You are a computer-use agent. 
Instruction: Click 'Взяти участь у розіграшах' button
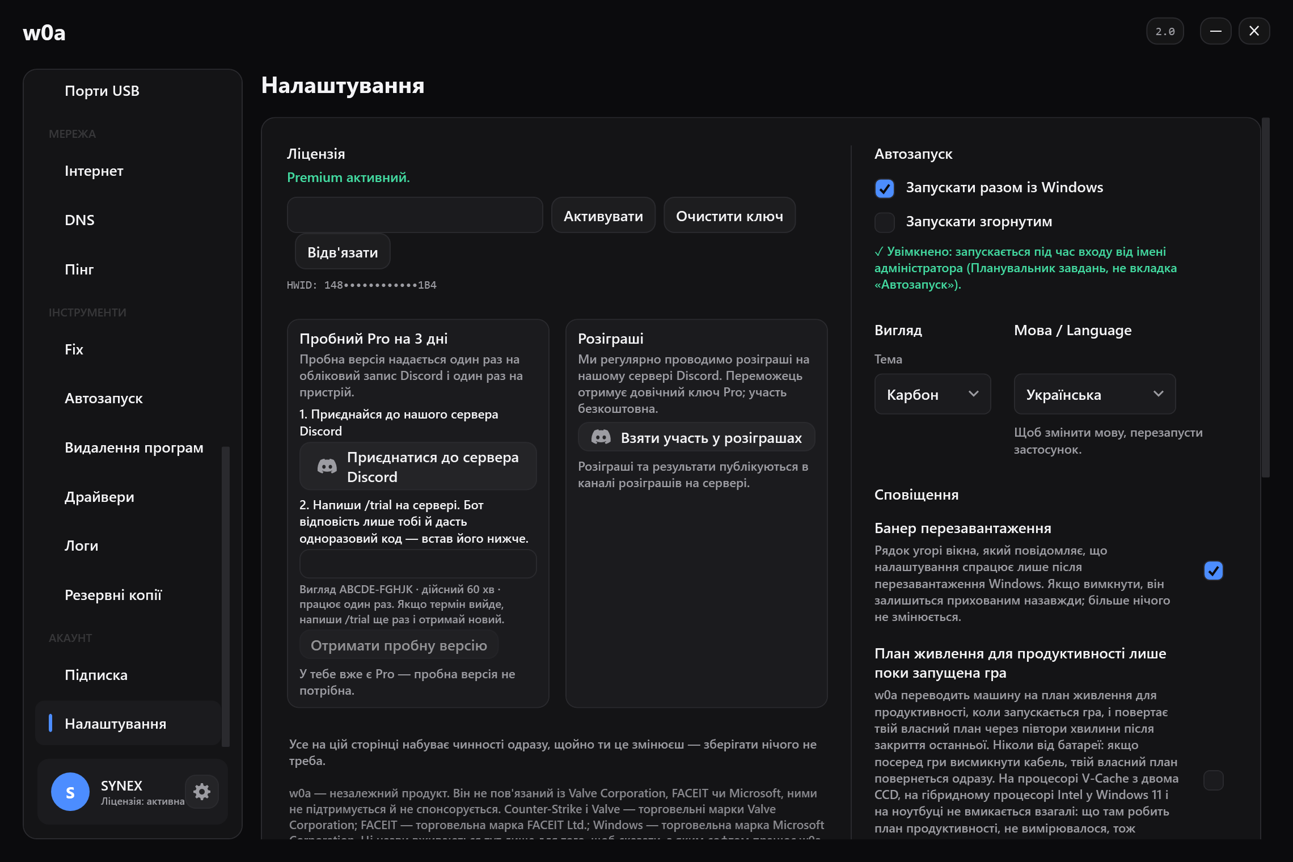point(696,437)
